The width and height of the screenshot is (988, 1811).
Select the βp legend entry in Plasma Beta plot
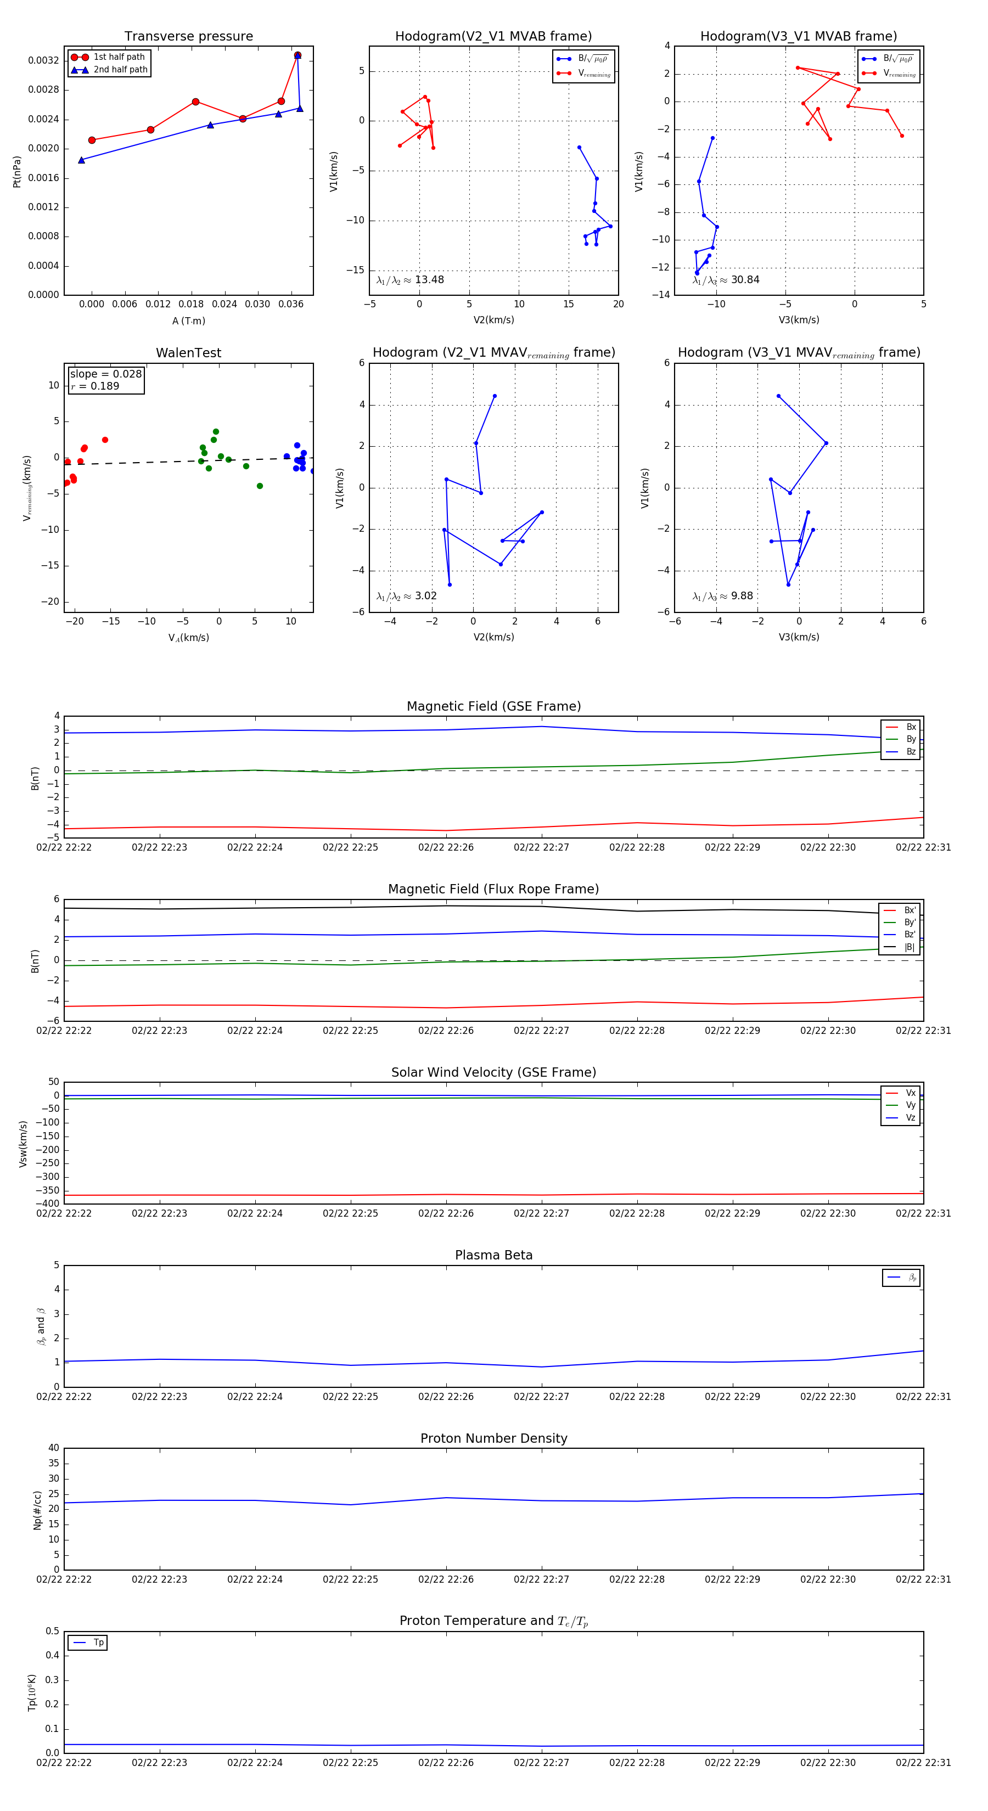click(901, 1278)
